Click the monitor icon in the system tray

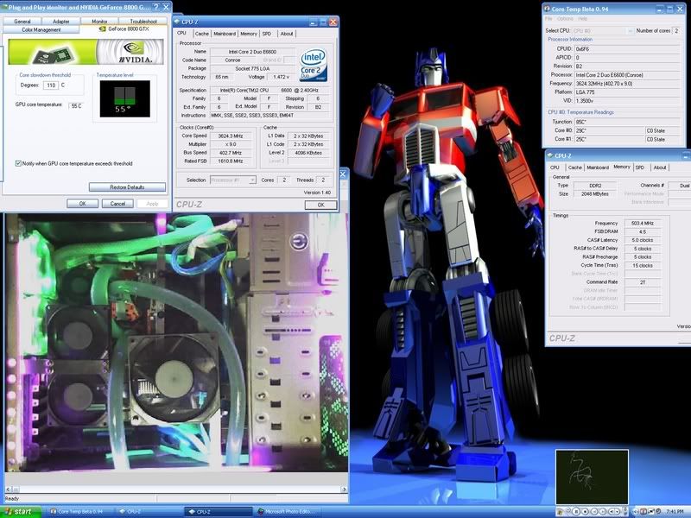[x=651, y=511]
